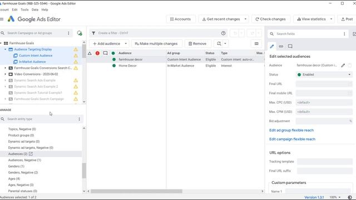Expand Dynamic Search Ads Example campaign

(x=5, y=80)
